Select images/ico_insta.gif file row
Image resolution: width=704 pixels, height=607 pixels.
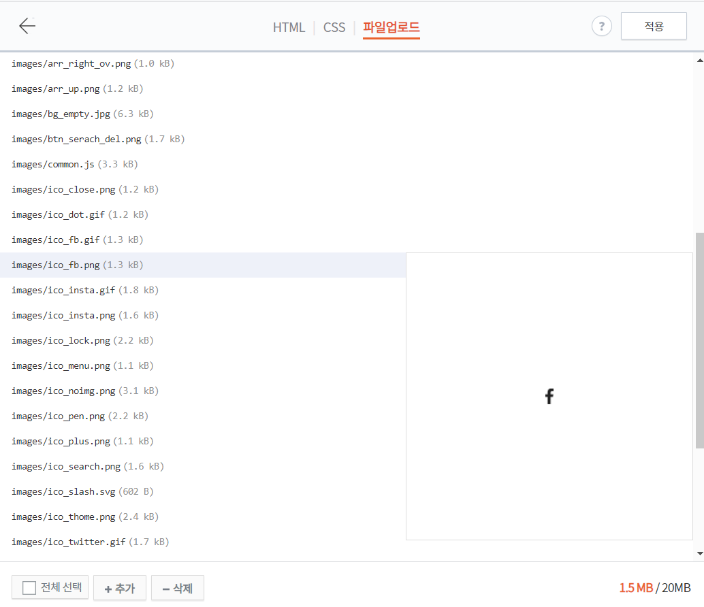click(x=203, y=290)
